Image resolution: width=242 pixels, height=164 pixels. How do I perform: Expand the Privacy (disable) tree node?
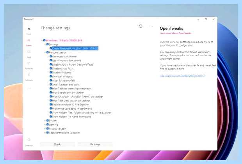click(x=45, y=128)
